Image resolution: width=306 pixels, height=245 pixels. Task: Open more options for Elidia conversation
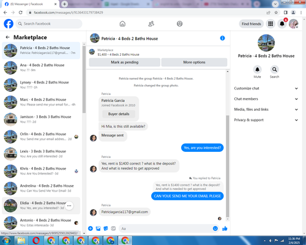[69, 206]
